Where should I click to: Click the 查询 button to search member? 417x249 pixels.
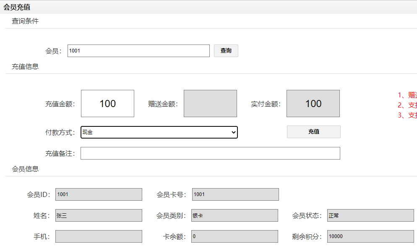[226, 50]
